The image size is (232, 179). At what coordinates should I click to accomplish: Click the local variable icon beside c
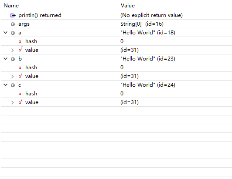pyautogui.click(x=13, y=85)
